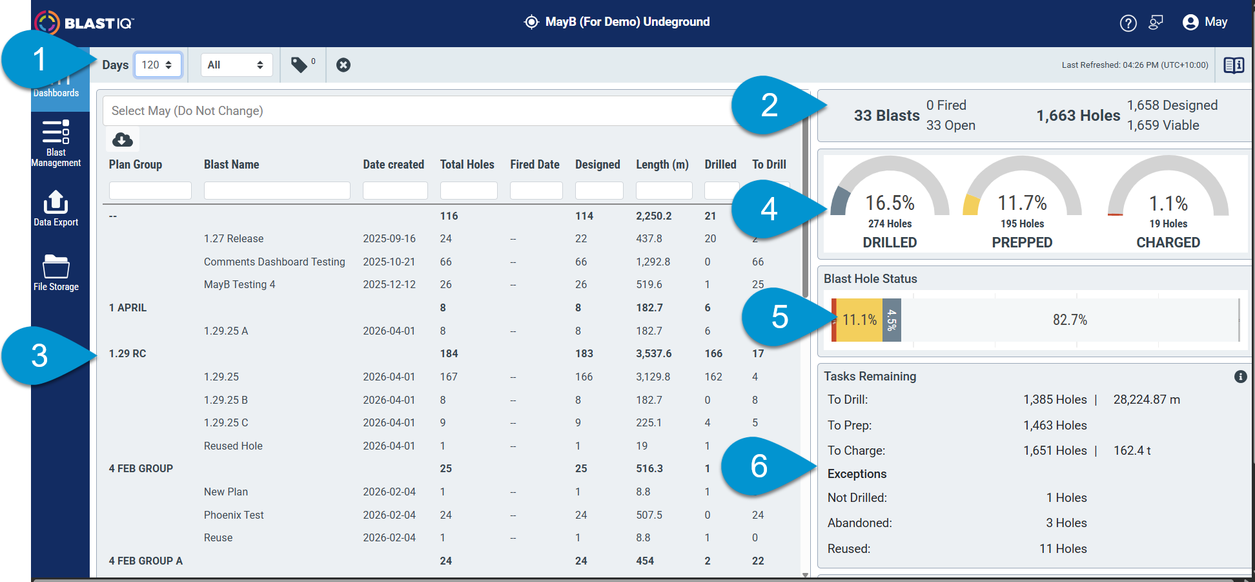Click the Plan Group filter field

150,191
